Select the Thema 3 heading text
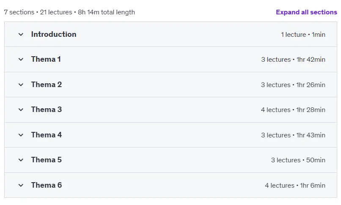341x205 pixels. [47, 109]
